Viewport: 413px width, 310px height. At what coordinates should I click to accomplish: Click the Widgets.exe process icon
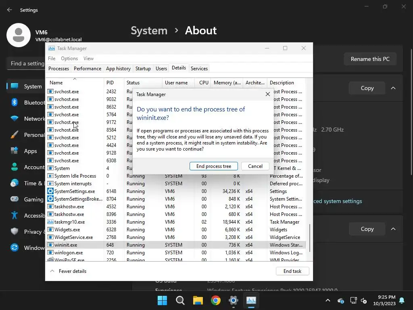(50, 229)
